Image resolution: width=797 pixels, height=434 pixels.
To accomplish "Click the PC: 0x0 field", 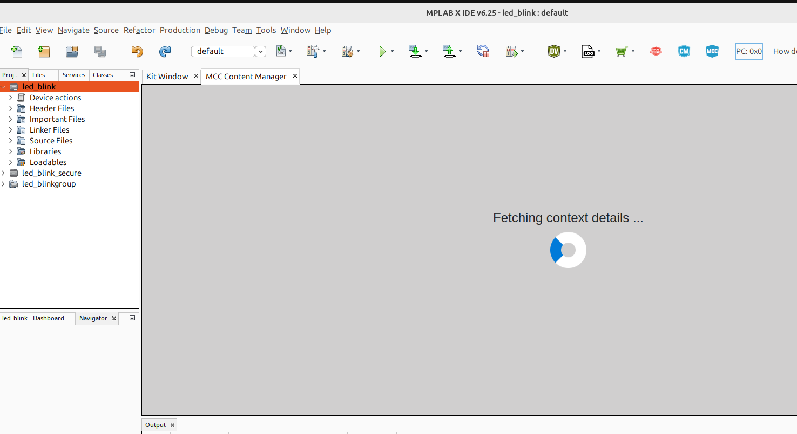I will 749,51.
